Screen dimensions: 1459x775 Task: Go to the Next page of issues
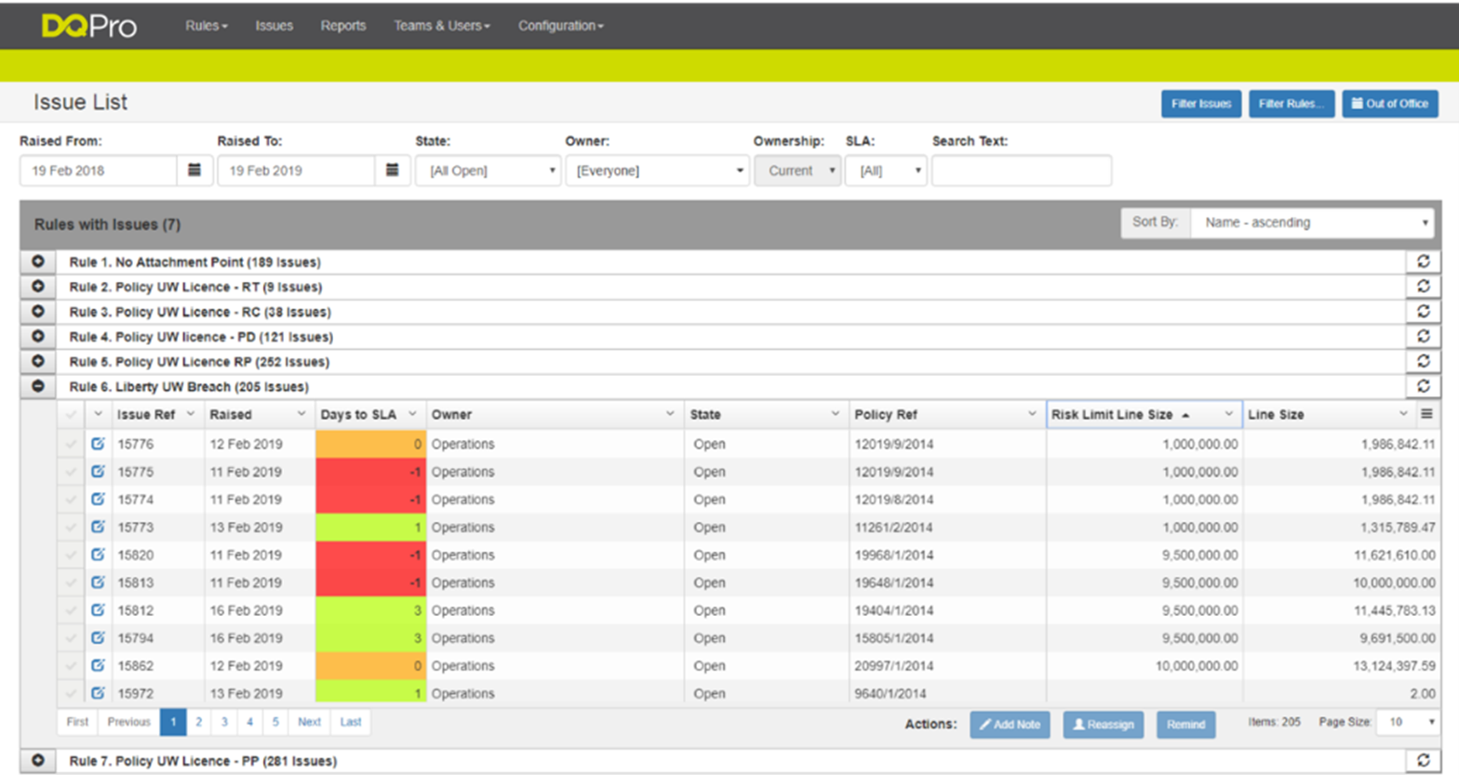(x=309, y=722)
